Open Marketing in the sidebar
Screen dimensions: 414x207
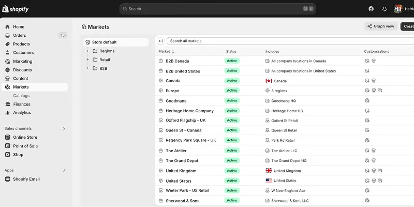[x=23, y=61]
